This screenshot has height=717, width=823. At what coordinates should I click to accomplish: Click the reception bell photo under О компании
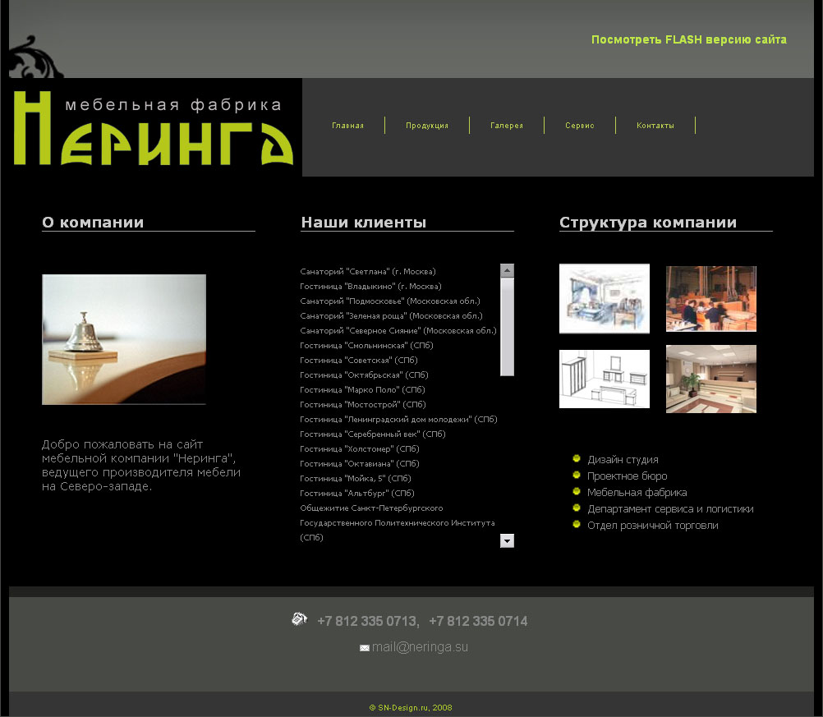point(123,339)
